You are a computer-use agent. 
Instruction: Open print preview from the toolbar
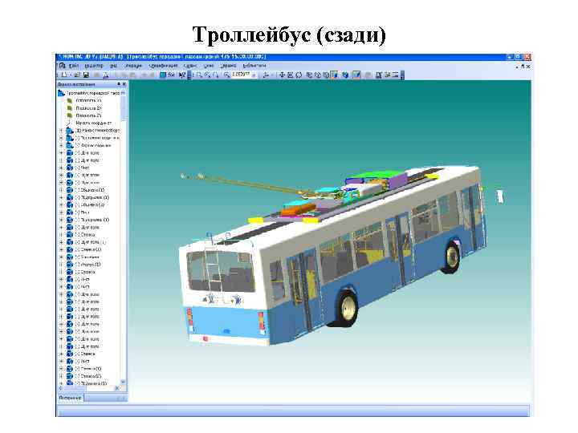tap(106, 75)
